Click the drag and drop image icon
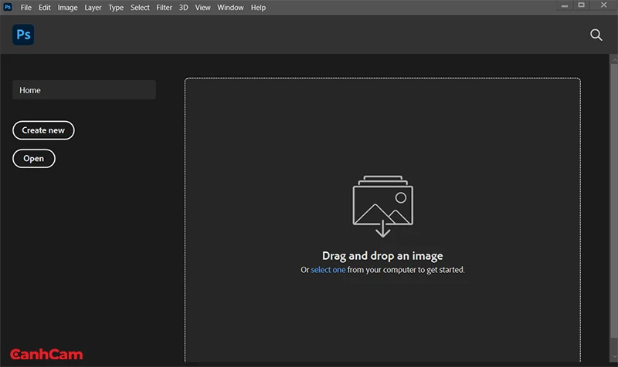The width and height of the screenshot is (618, 367). [382, 206]
